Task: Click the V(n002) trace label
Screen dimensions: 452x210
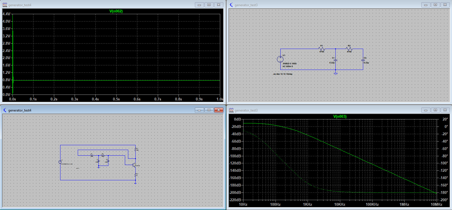Action: pos(116,11)
